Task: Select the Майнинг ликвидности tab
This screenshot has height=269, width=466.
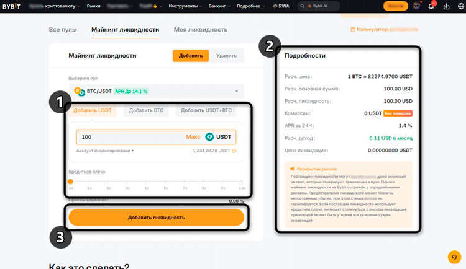Action: 125,30
